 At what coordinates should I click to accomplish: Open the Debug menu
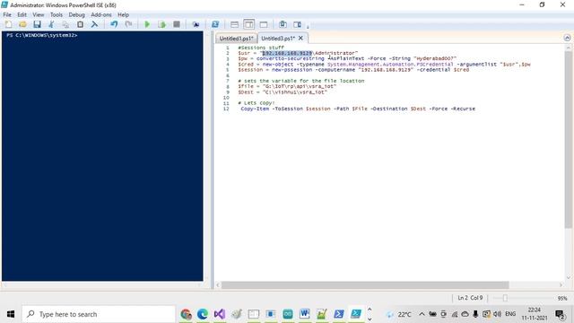click(x=76, y=14)
